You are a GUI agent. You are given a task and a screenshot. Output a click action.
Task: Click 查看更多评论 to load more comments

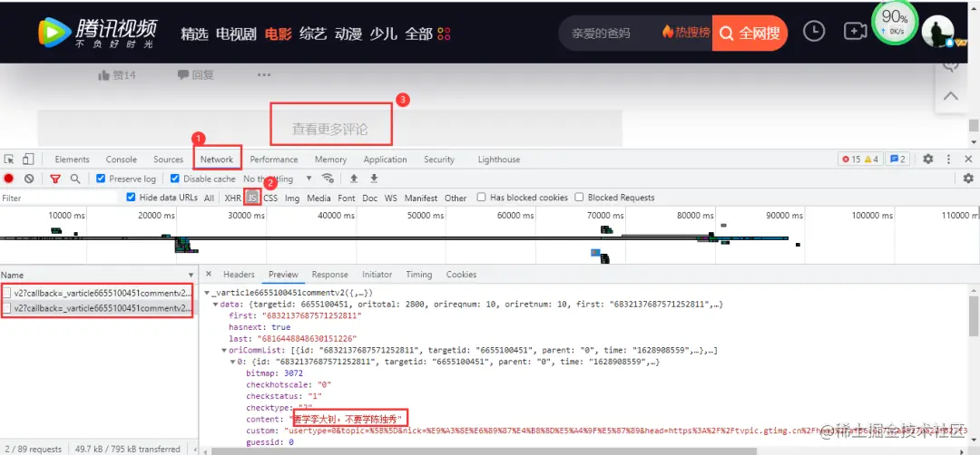(x=330, y=130)
